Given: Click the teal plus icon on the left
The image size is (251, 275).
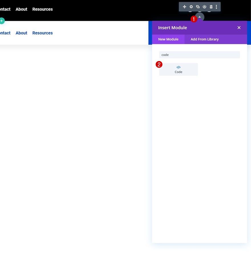Looking at the screenshot, I should coord(1,21).
